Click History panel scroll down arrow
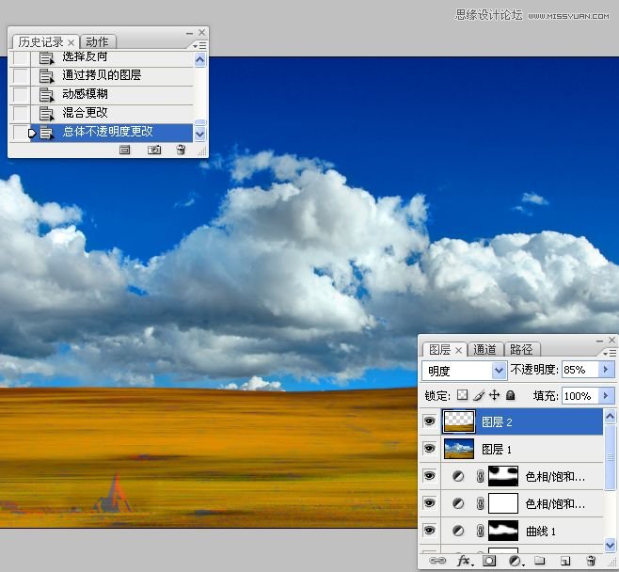This screenshot has width=619, height=572. [x=200, y=134]
